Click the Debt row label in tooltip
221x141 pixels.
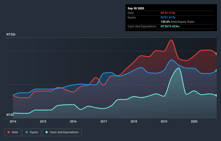coord(131,13)
